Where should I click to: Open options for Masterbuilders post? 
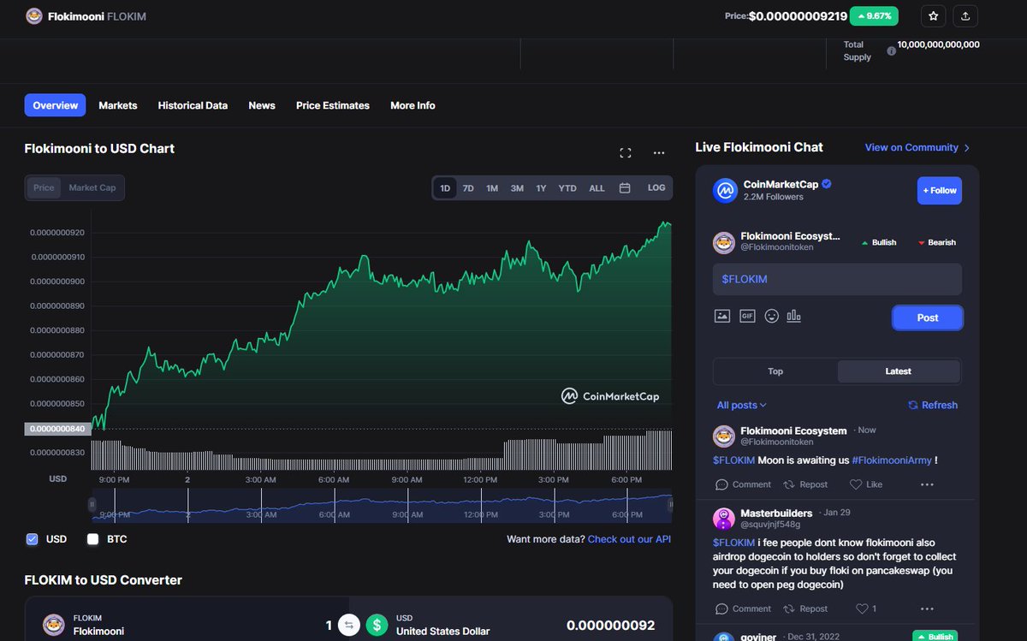(x=927, y=608)
